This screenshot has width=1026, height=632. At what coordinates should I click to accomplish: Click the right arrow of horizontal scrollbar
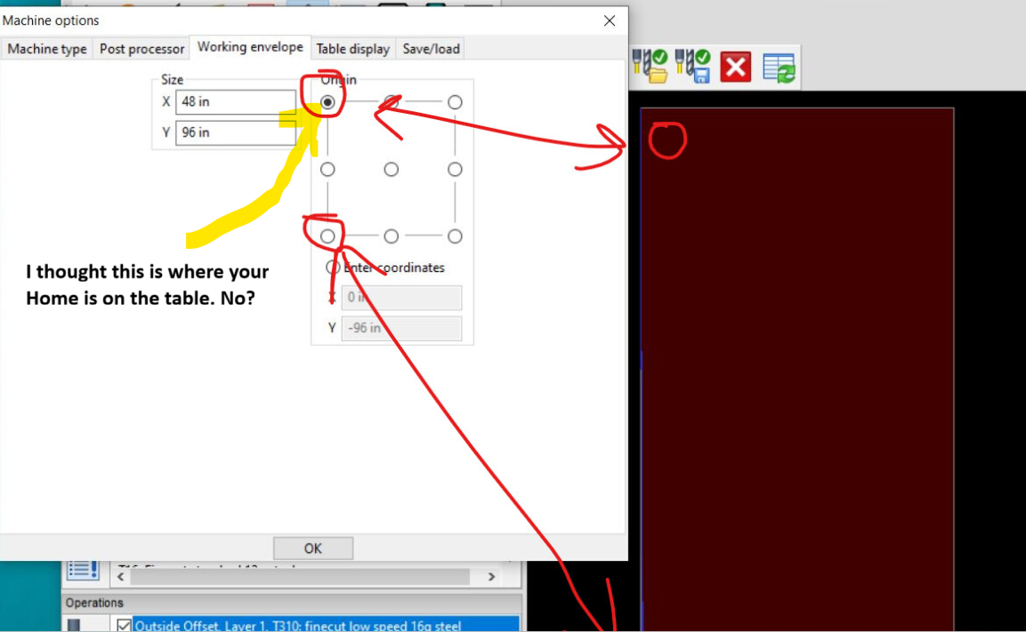[x=491, y=577]
